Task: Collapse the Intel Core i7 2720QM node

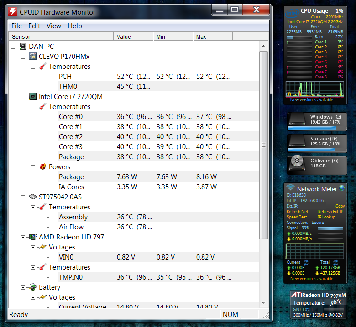Action: click(x=23, y=97)
